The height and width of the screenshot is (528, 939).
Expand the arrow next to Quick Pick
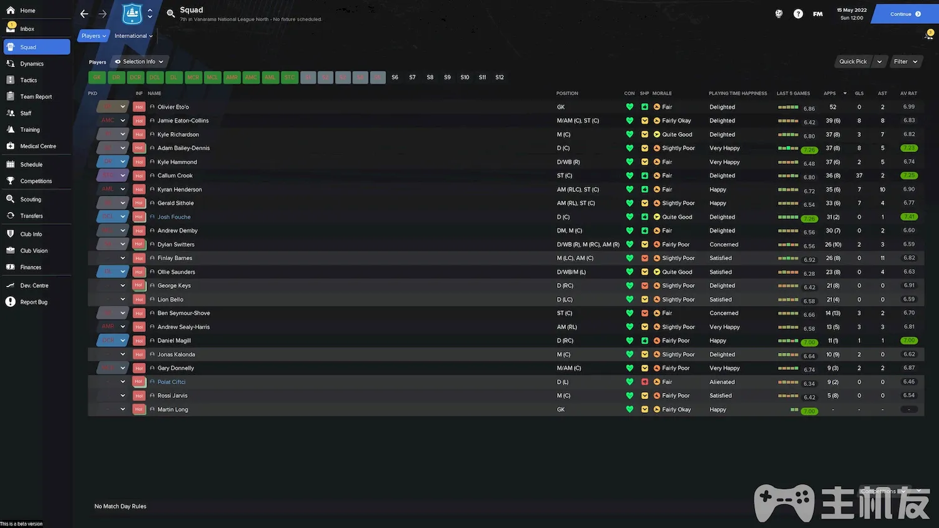coord(880,61)
